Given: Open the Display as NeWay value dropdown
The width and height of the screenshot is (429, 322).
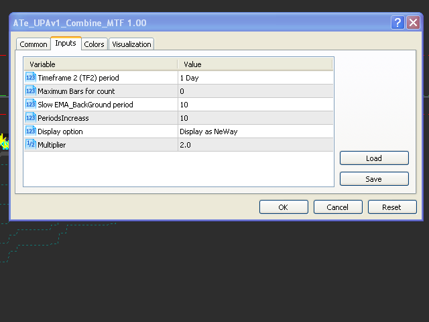Looking at the screenshot, I should point(255,131).
